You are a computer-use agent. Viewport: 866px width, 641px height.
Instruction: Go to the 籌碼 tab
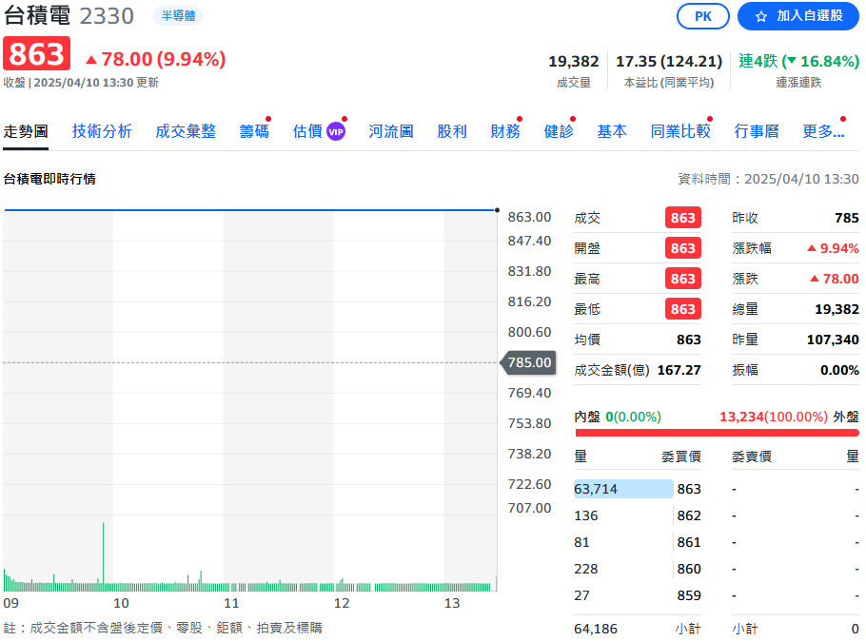coord(254,131)
